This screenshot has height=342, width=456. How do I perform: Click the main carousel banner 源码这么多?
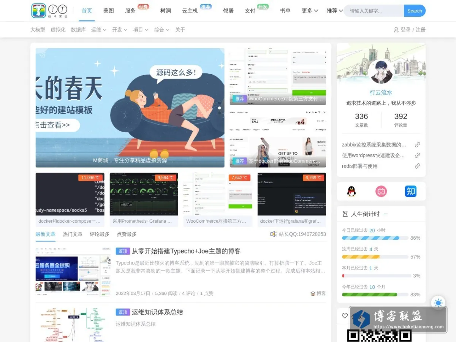(130, 108)
